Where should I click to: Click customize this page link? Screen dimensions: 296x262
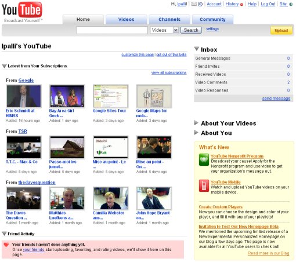pyautogui.click(x=138, y=54)
